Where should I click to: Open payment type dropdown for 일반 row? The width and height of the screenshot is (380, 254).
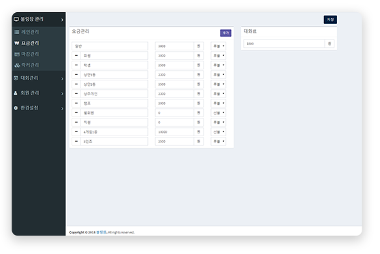219,46
